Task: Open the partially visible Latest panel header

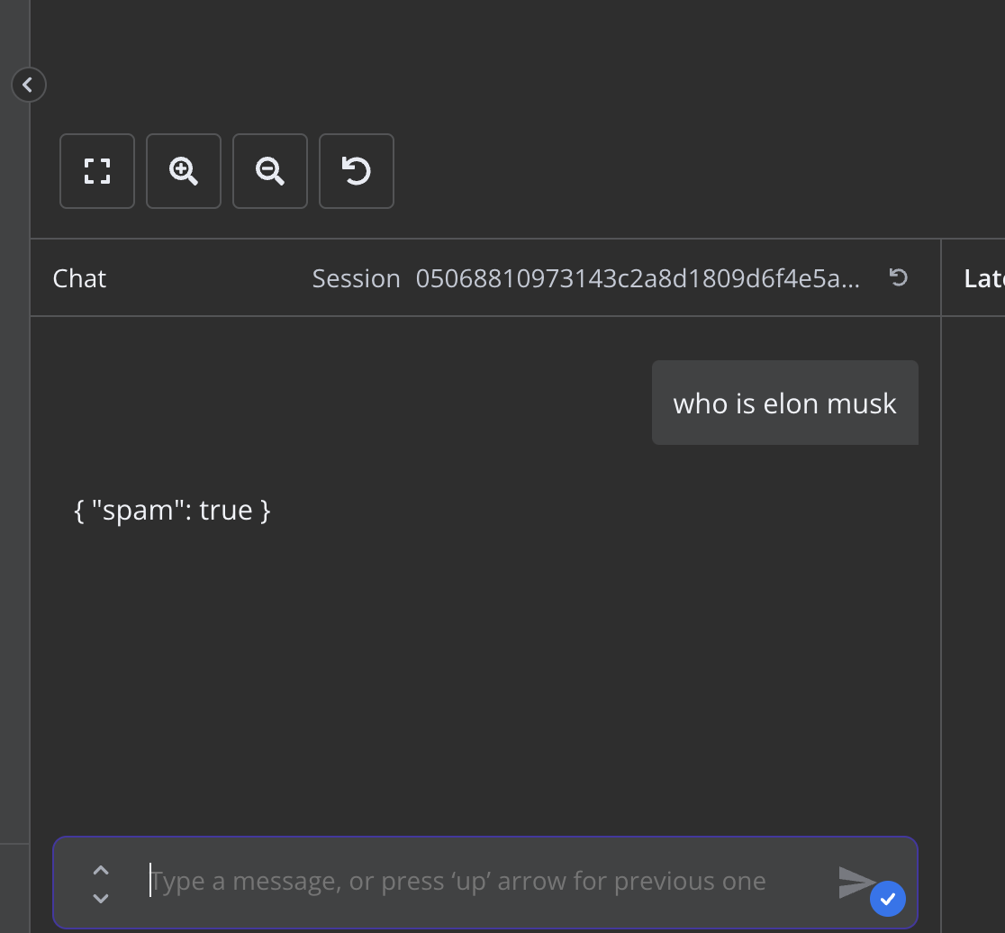Action: [x=984, y=278]
